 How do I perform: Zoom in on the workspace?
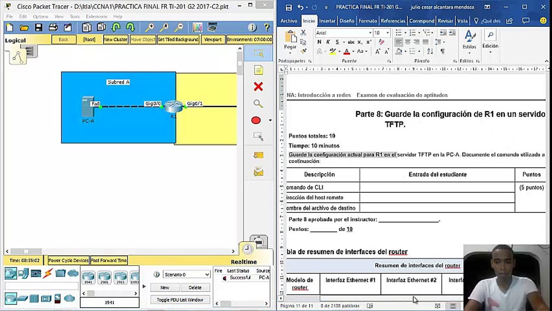tap(149, 28)
